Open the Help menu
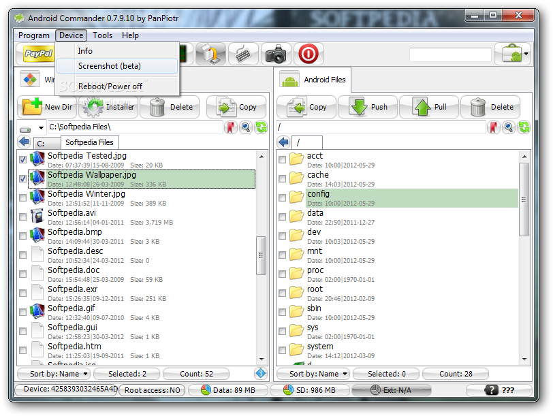Screen dimensions: 553x416 click(x=131, y=35)
